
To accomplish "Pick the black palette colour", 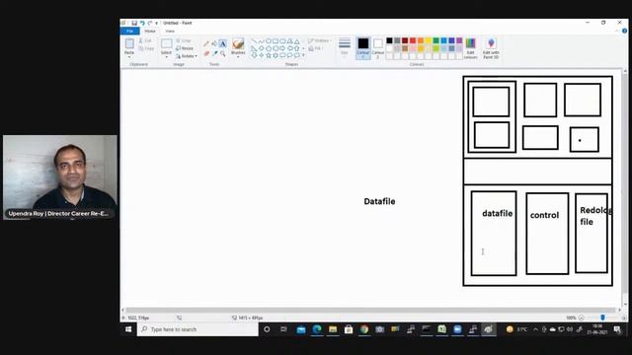I will 389,40.
